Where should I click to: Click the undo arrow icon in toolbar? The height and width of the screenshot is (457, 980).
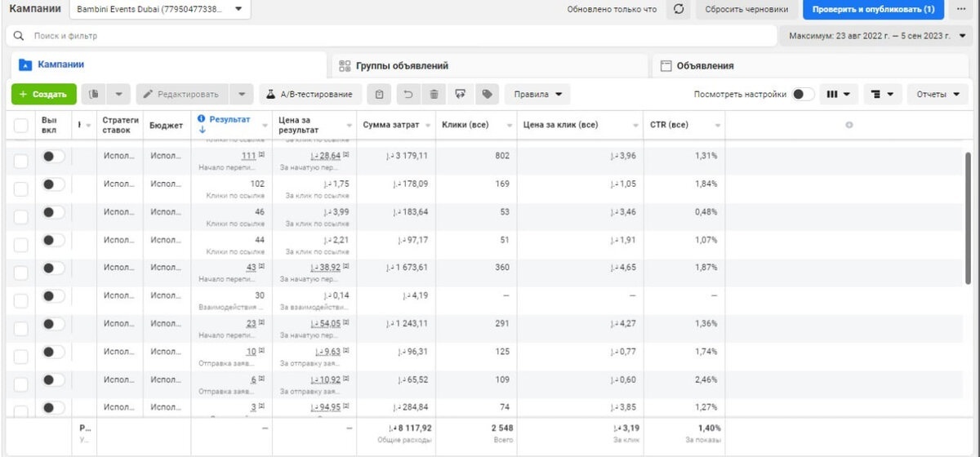click(408, 95)
